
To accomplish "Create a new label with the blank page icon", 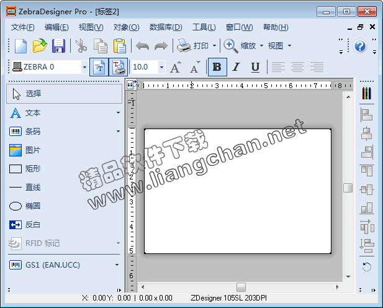I will click(x=20, y=46).
